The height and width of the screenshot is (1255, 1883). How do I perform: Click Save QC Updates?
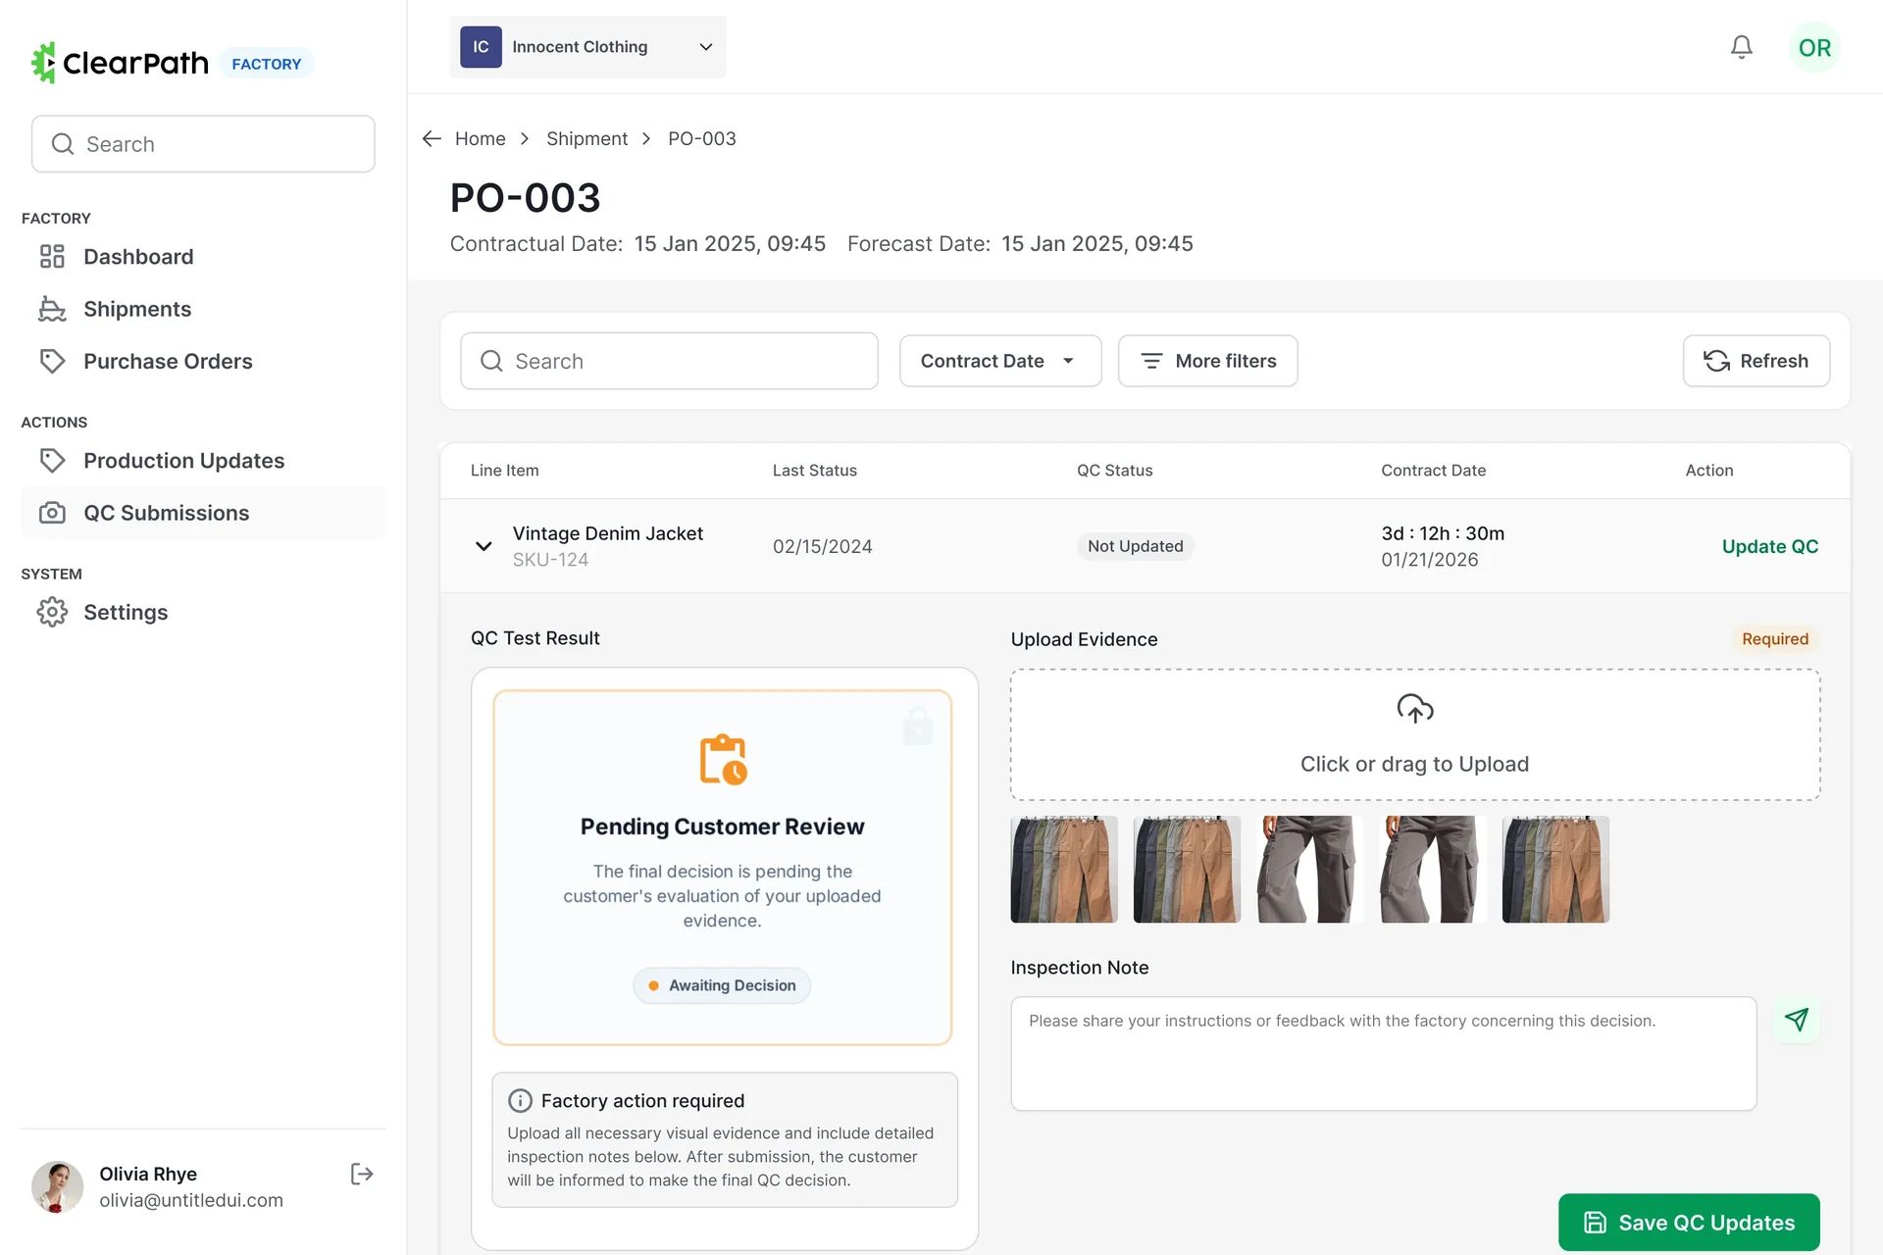(1689, 1222)
